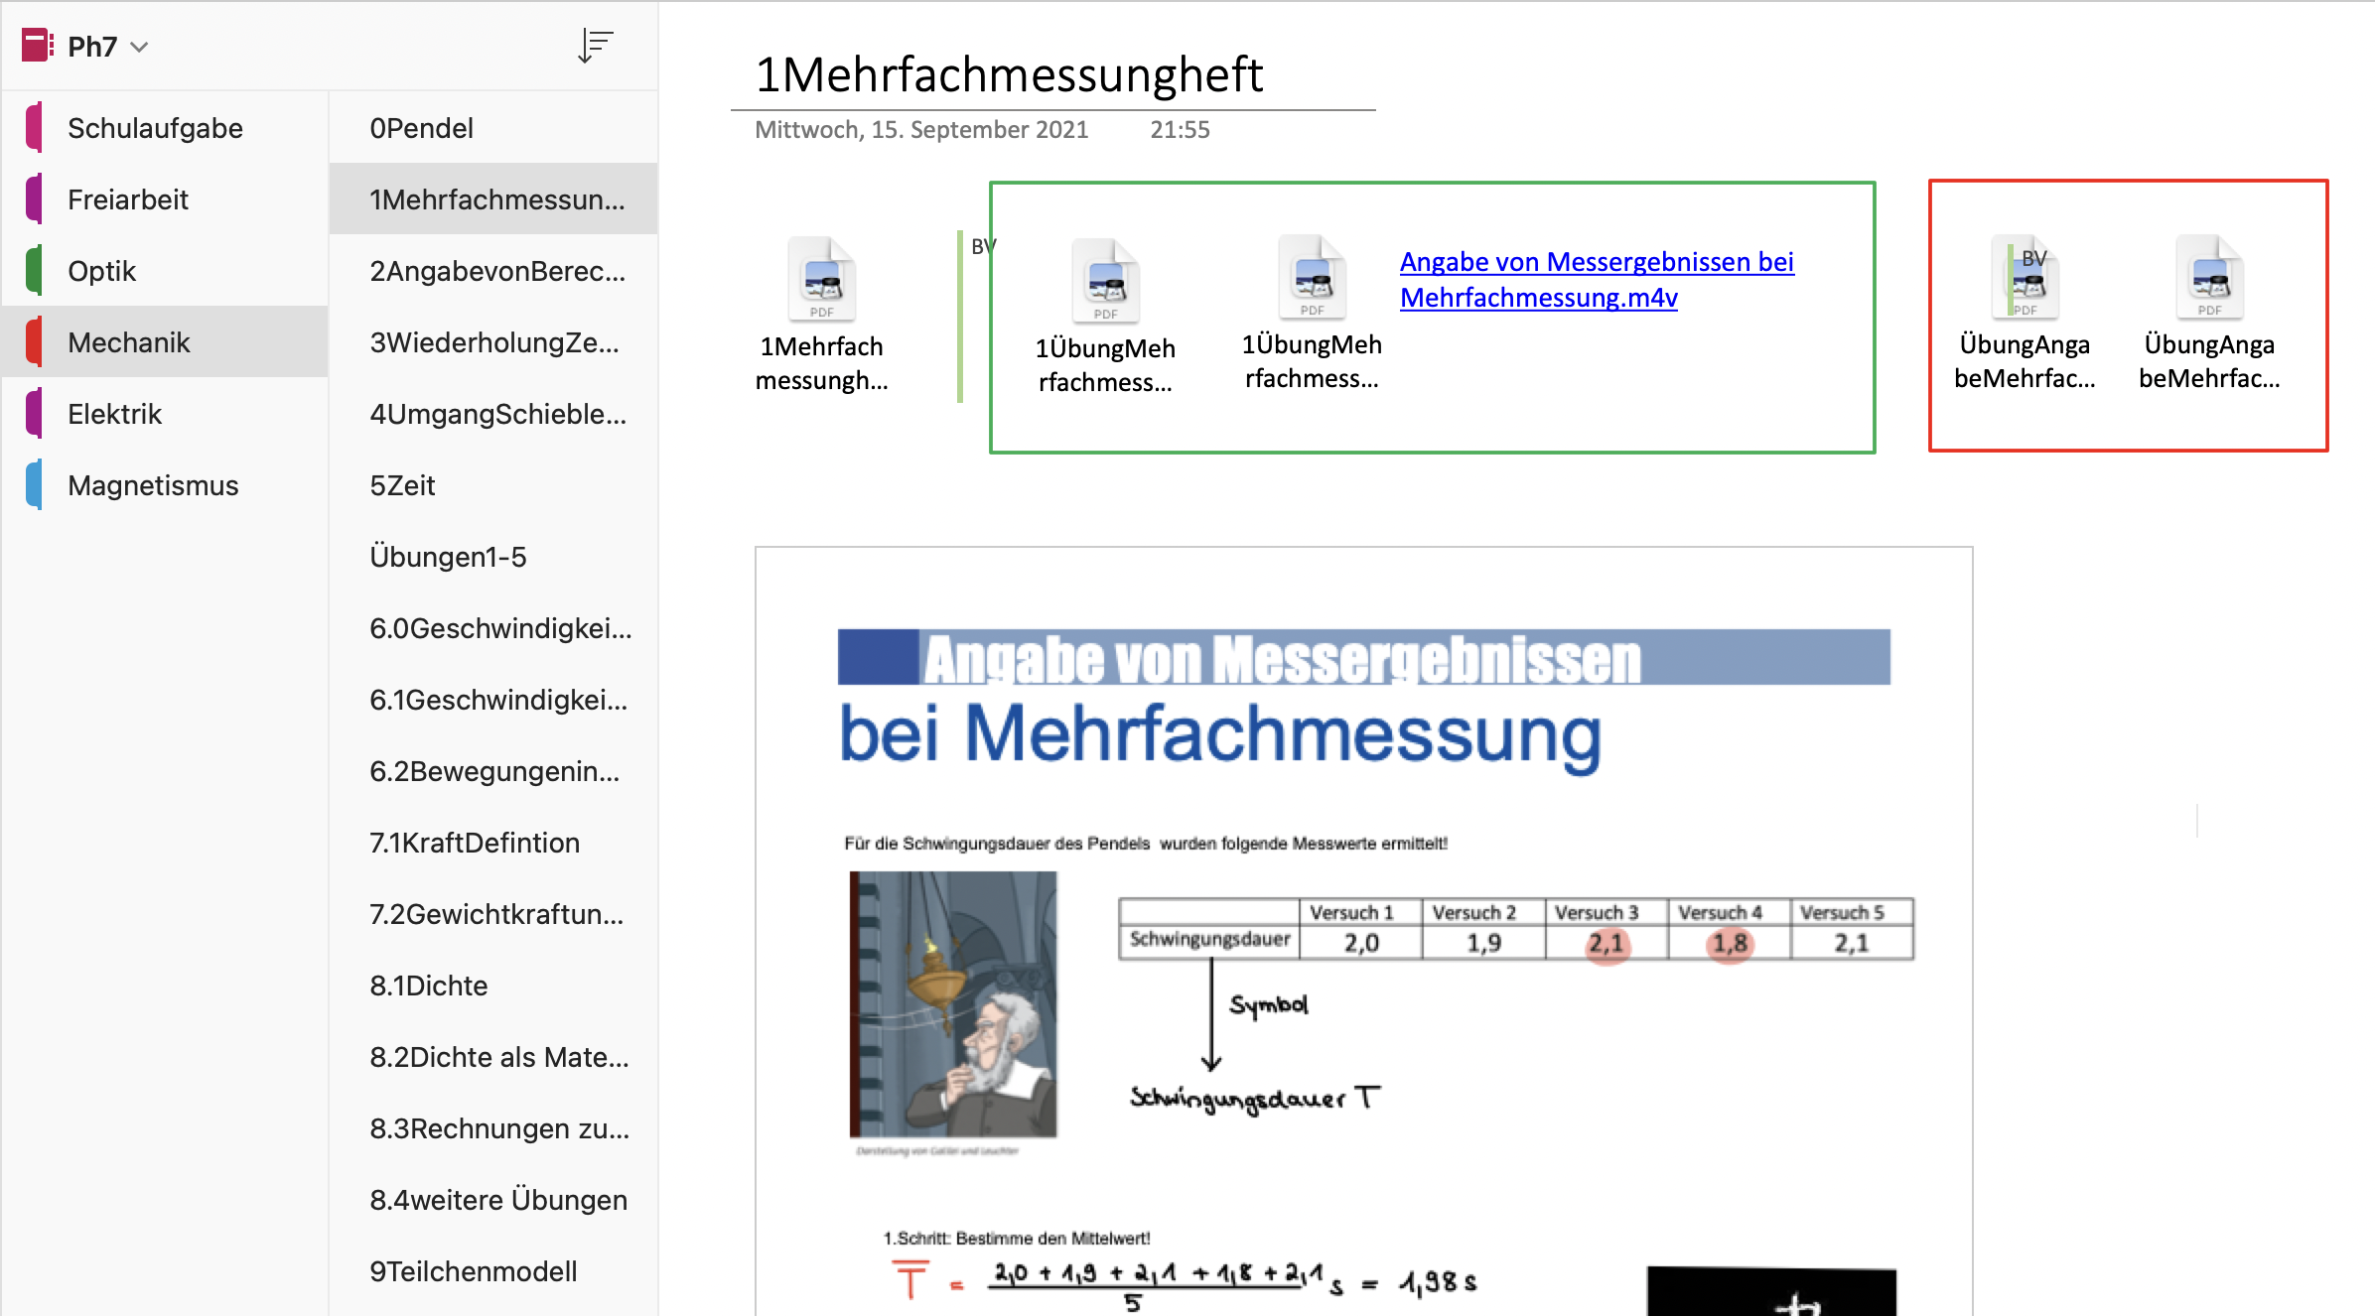Click the Galilei pendulum picture thumbnail

tap(953, 1003)
